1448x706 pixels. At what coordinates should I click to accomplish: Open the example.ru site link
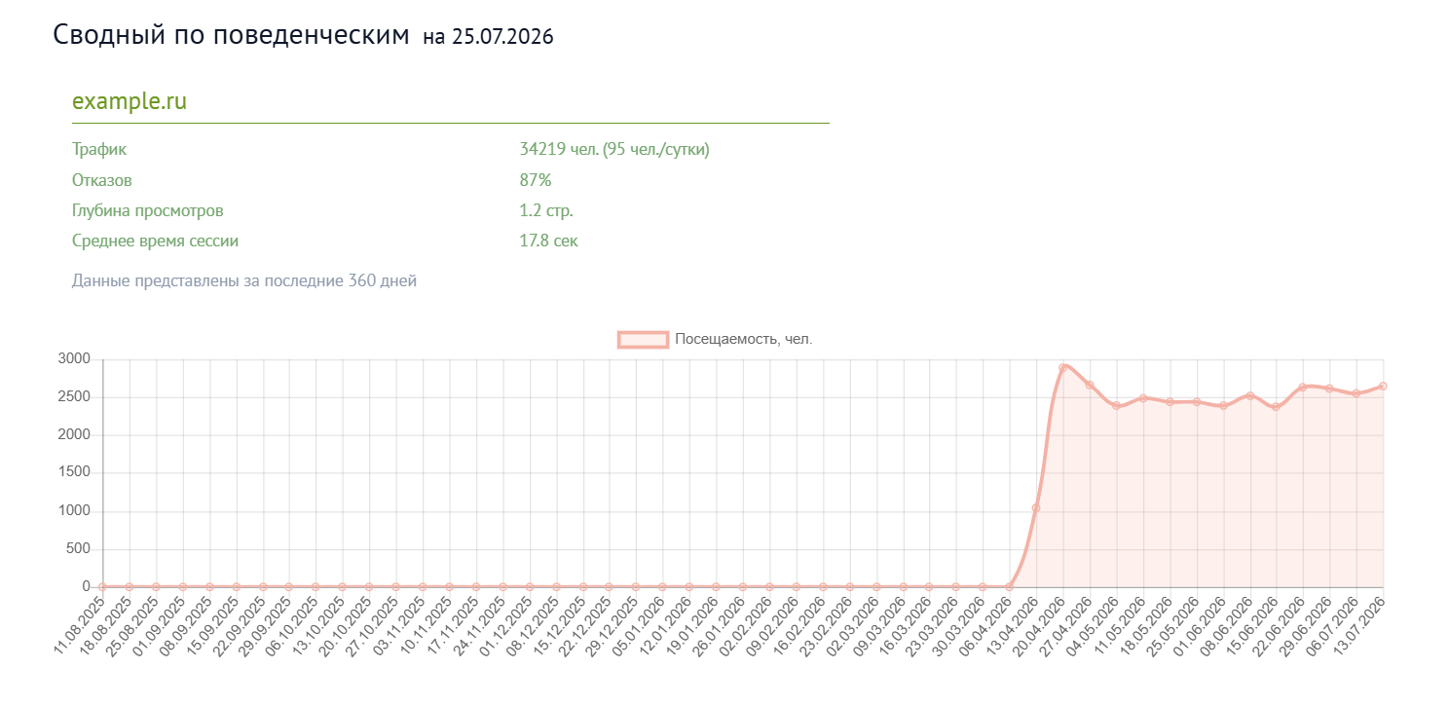tap(130, 101)
